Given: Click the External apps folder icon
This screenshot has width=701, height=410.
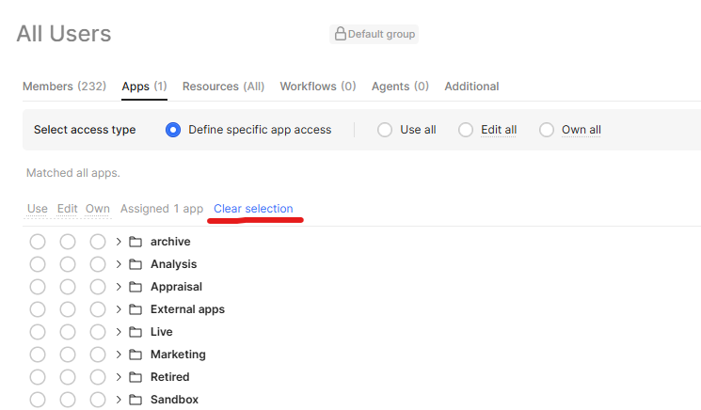Looking at the screenshot, I should [x=135, y=309].
